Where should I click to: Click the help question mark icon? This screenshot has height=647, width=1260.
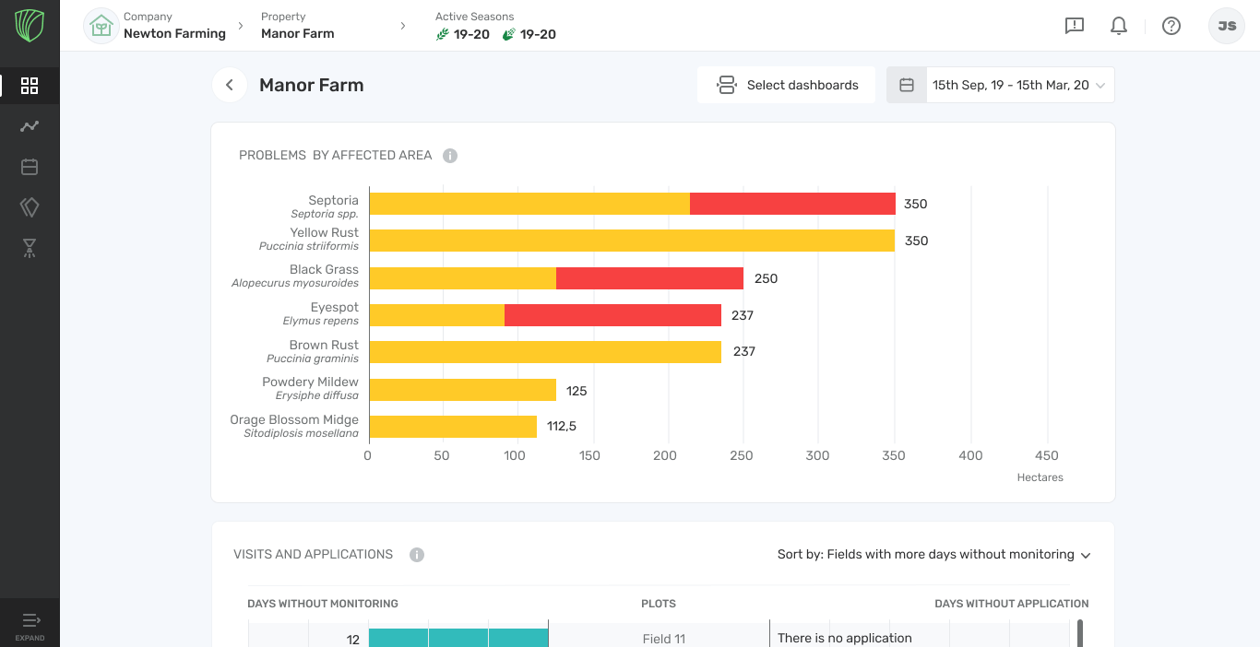click(1171, 26)
